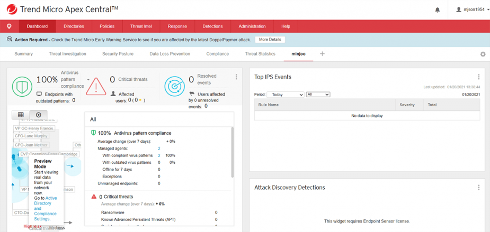Select the CFO-Lane Murphy node
The image size is (490, 232).
coord(31,136)
